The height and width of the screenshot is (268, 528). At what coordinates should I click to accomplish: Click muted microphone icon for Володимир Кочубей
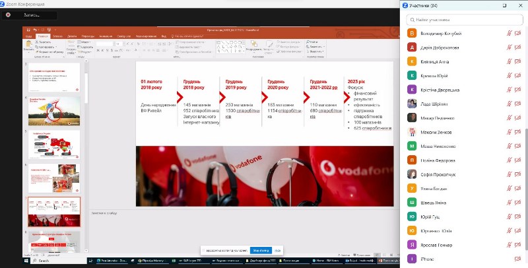(x=510, y=33)
